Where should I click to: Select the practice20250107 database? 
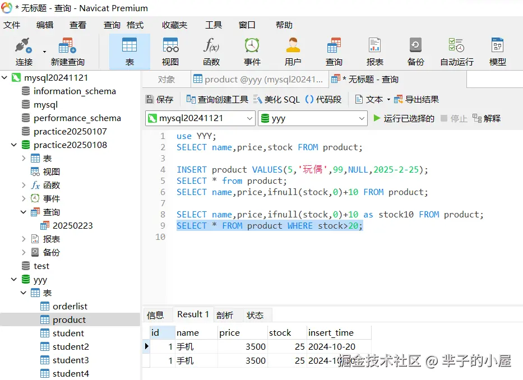point(64,132)
